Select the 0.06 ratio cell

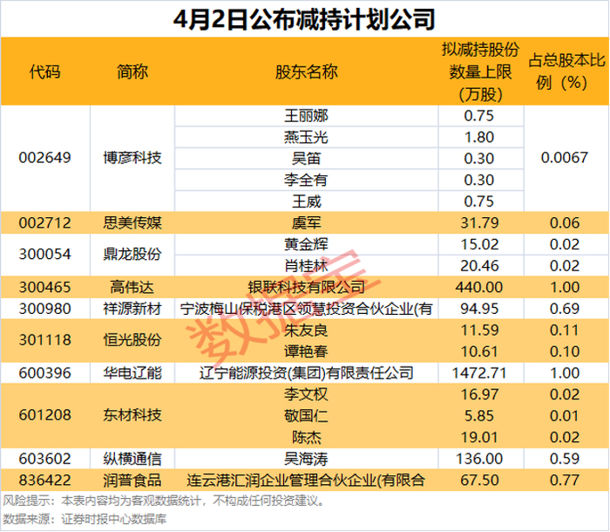(565, 222)
